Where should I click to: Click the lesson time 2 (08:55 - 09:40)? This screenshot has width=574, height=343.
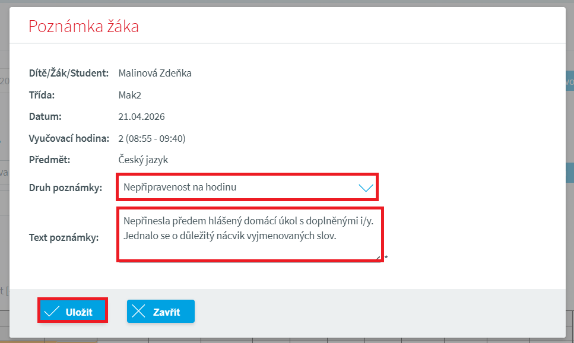152,138
